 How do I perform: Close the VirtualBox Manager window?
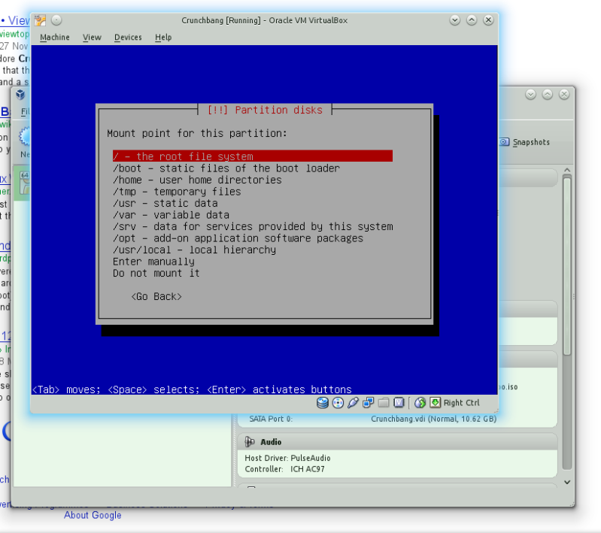tap(564, 94)
